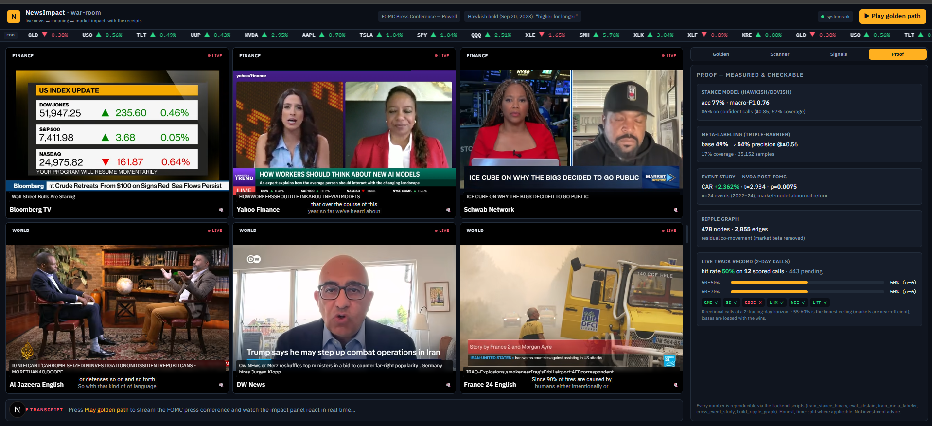932x426 pixels.
Task: Click the round N avatar beside transcript
Action: point(18,410)
